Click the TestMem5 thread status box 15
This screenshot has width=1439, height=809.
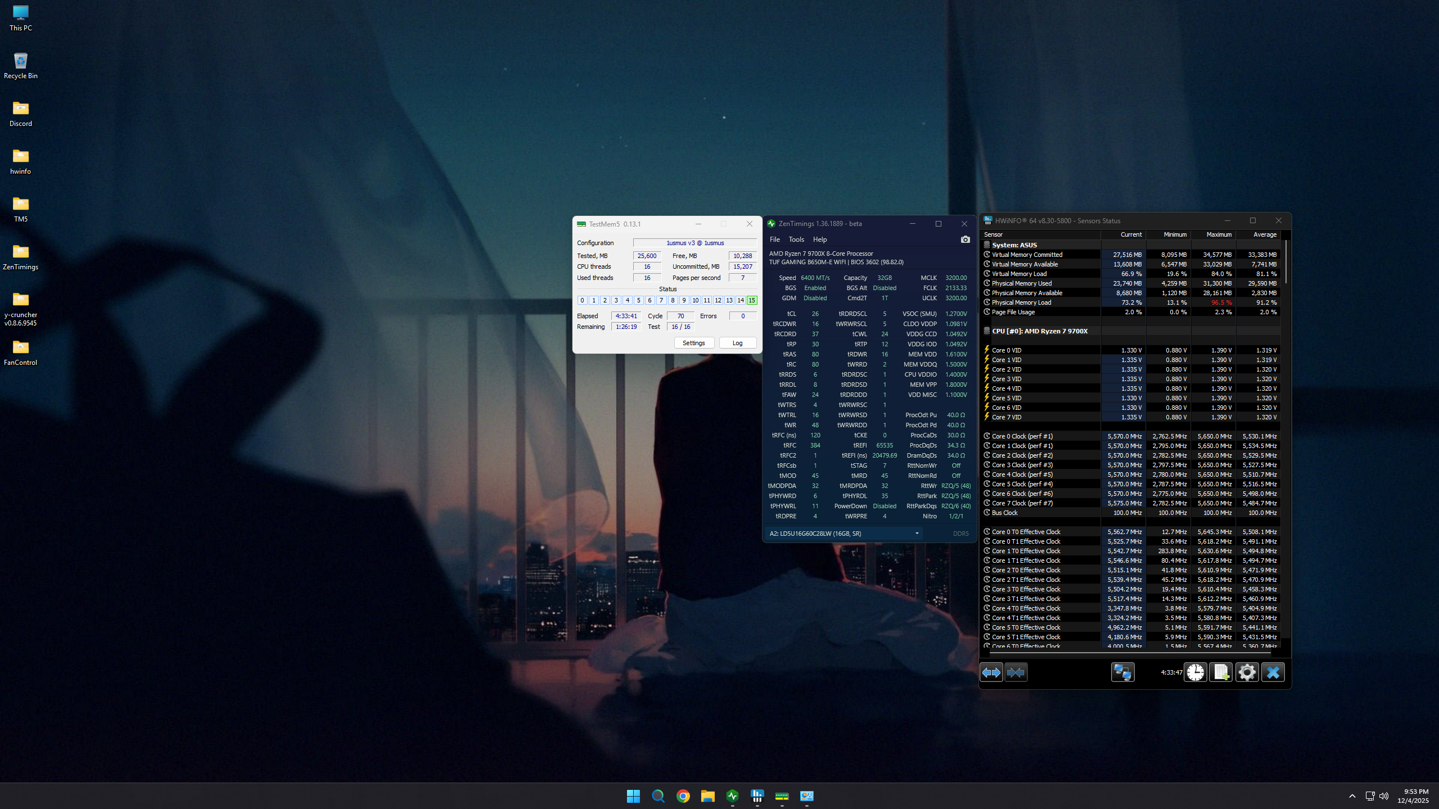[752, 300]
